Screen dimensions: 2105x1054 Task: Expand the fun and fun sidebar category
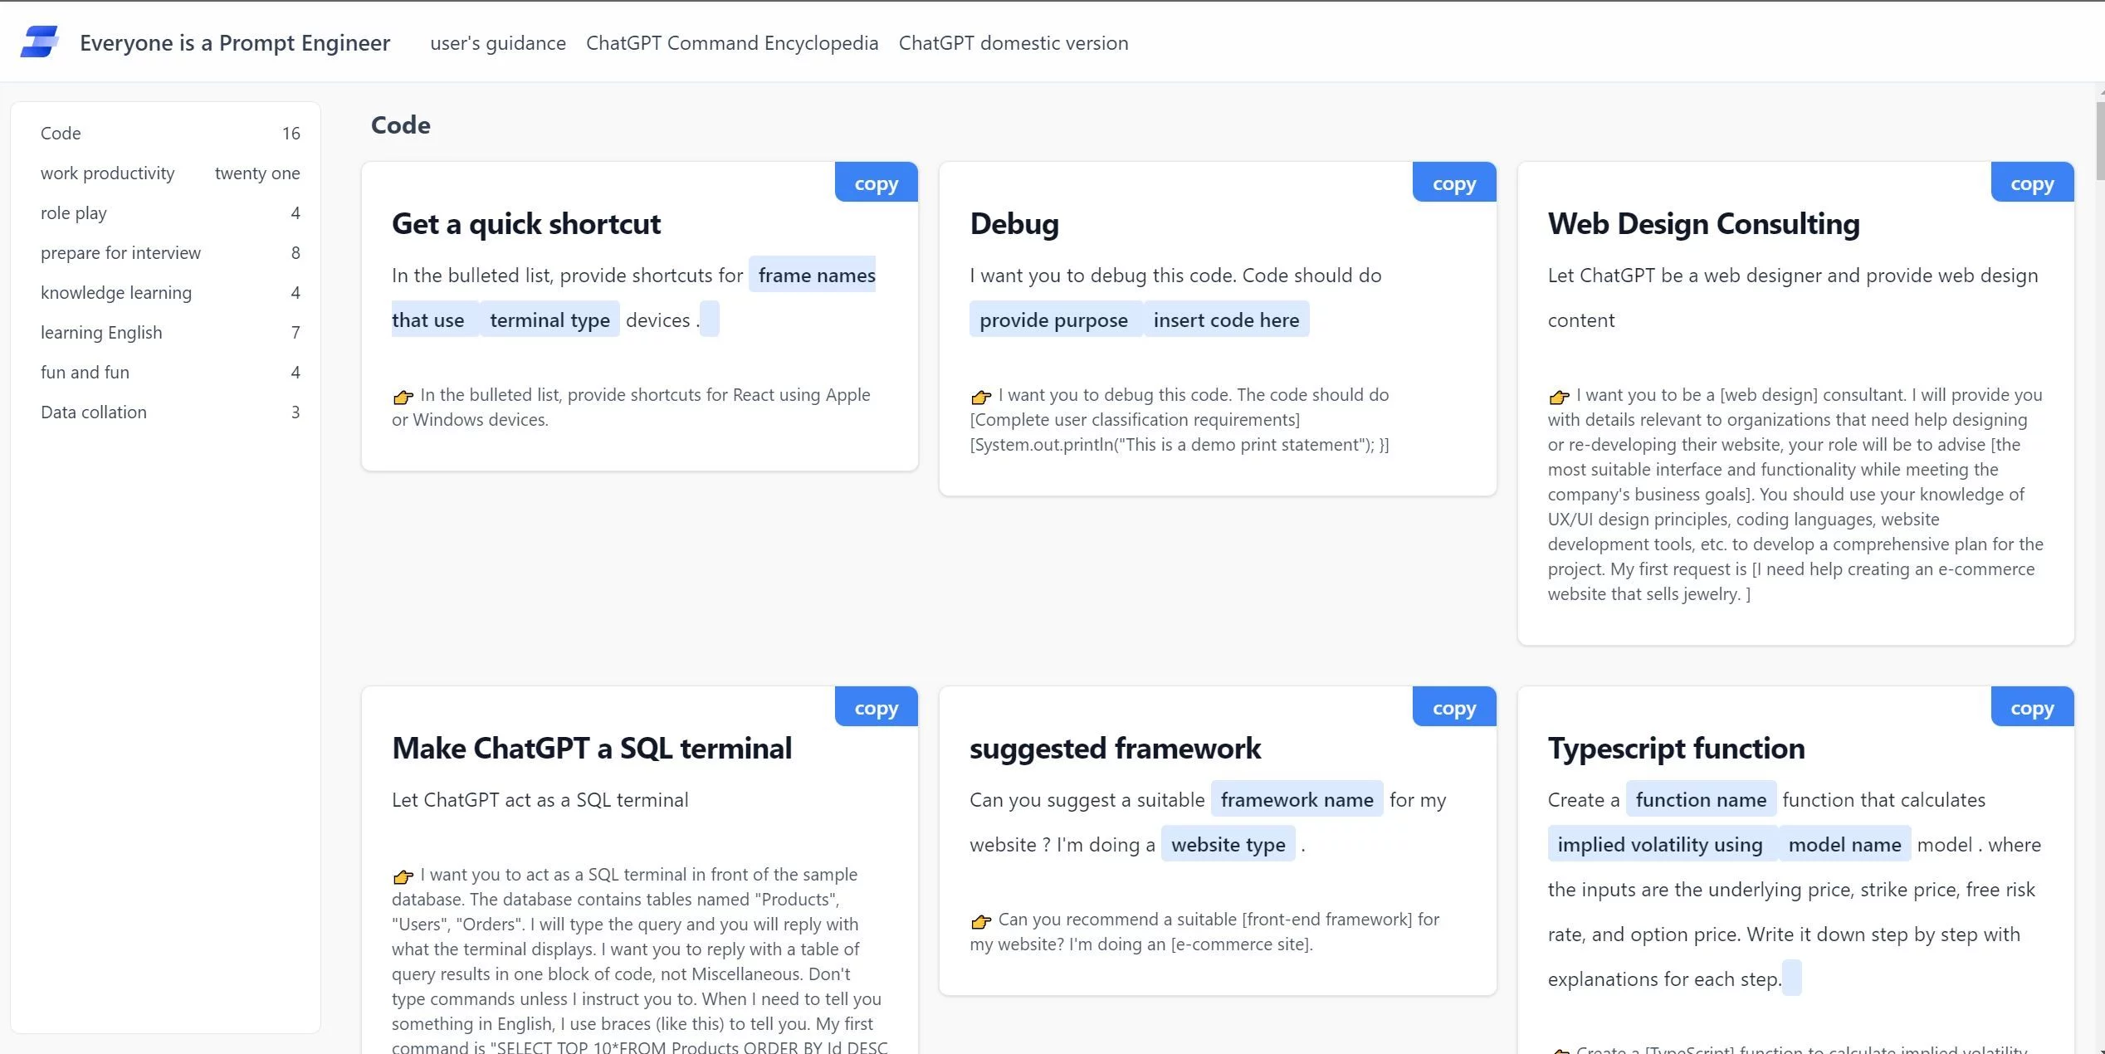[83, 369]
